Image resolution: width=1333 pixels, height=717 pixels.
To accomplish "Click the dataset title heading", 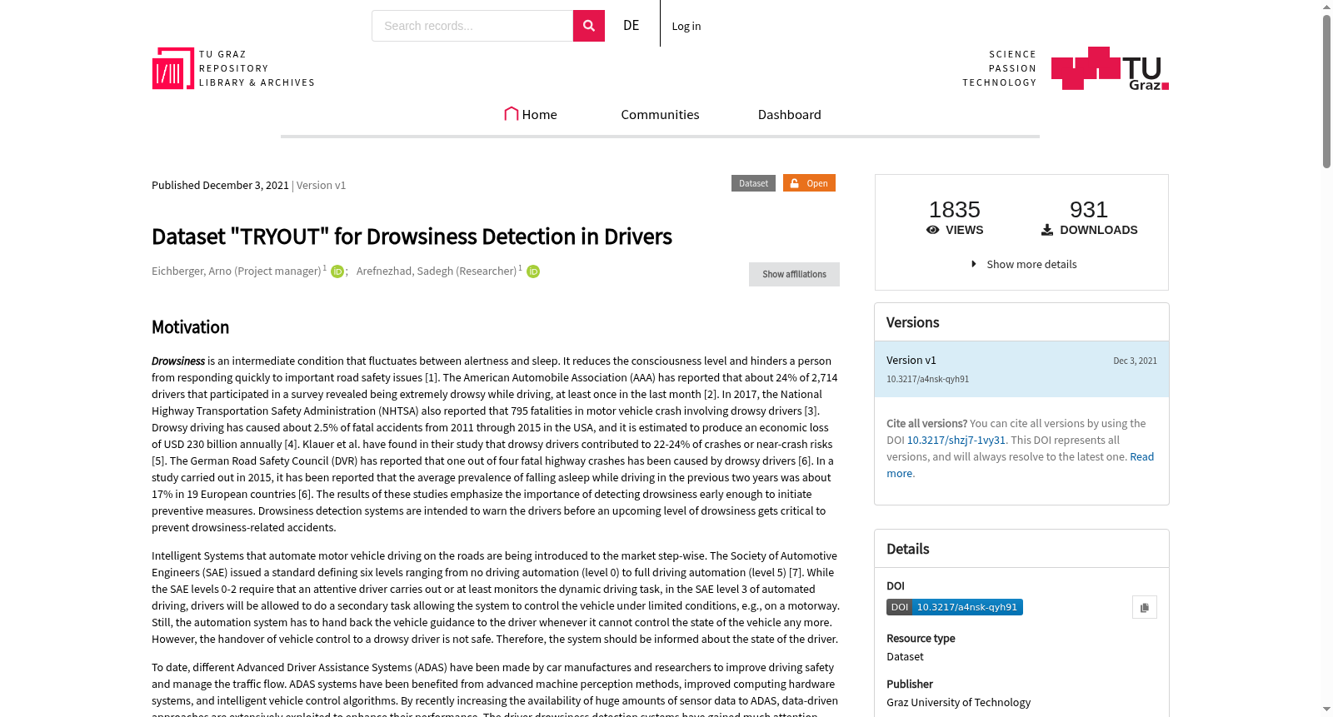I will [x=412, y=237].
